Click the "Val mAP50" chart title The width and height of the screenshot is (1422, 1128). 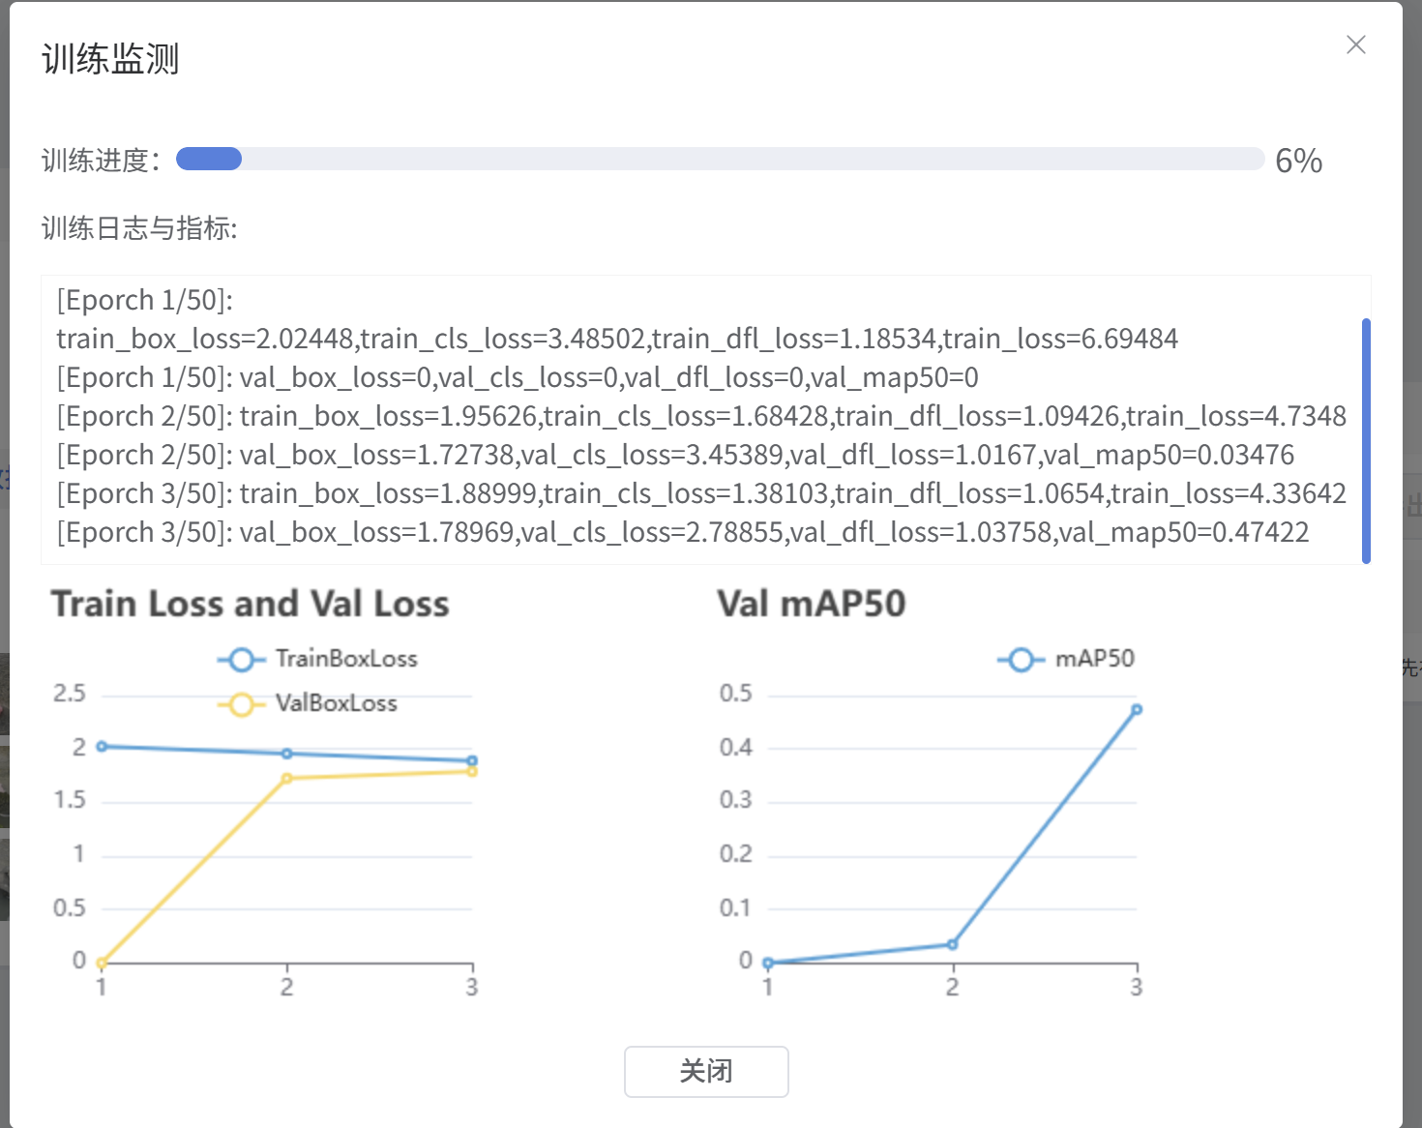pos(811,604)
